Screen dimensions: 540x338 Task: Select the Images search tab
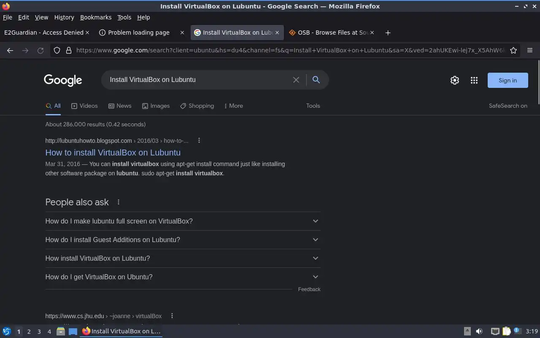(156, 106)
